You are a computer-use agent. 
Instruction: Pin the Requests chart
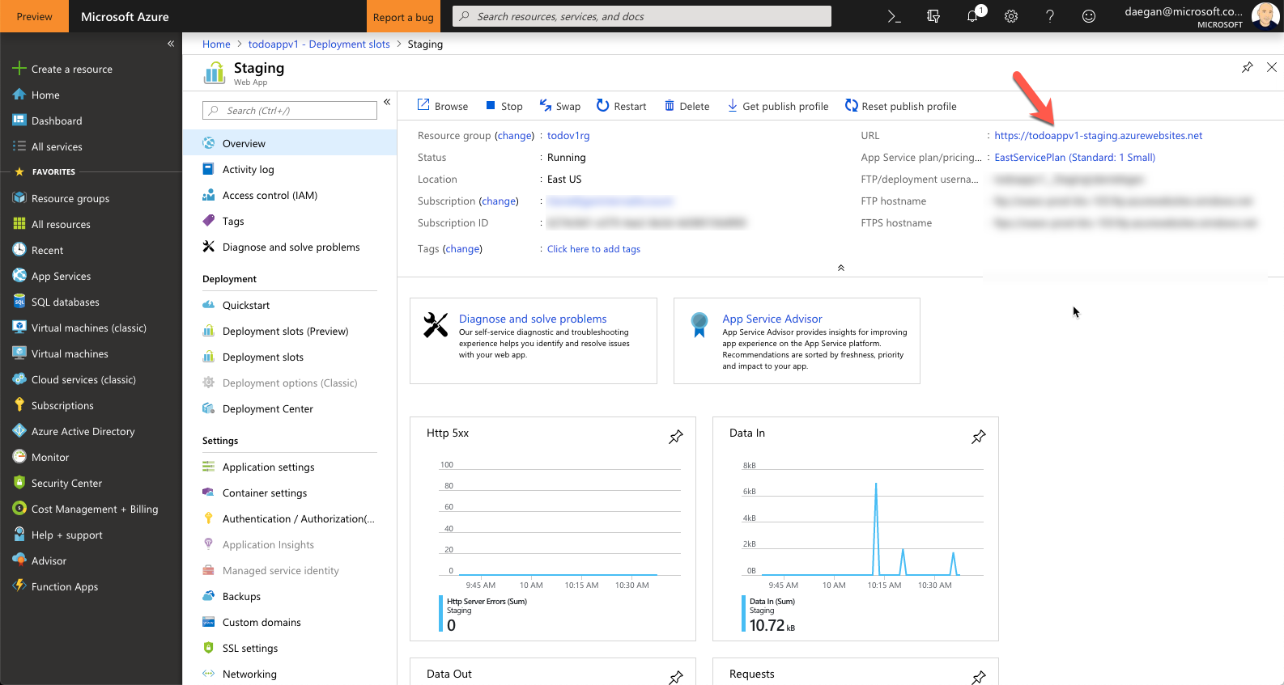coord(979,677)
